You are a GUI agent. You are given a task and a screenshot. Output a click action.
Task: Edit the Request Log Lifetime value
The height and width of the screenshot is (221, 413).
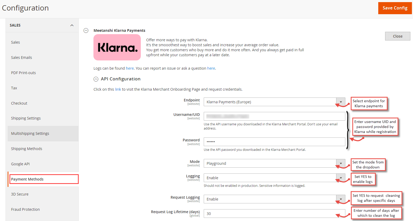click(x=274, y=213)
